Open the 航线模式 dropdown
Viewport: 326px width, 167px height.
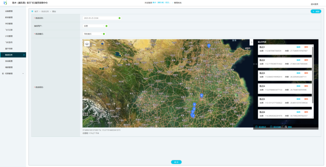(x=94, y=34)
